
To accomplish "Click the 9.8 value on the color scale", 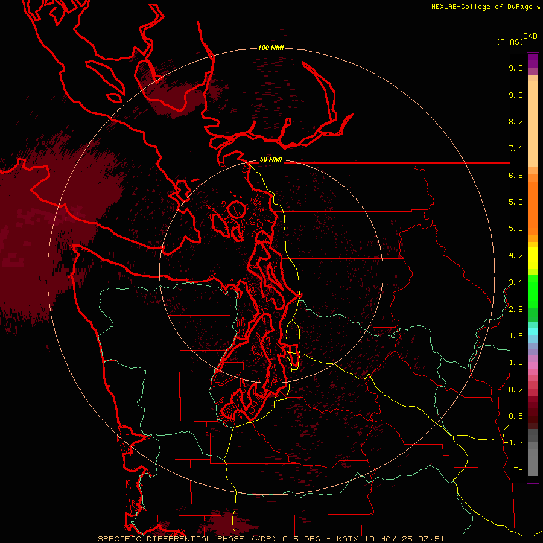I will click(x=516, y=68).
